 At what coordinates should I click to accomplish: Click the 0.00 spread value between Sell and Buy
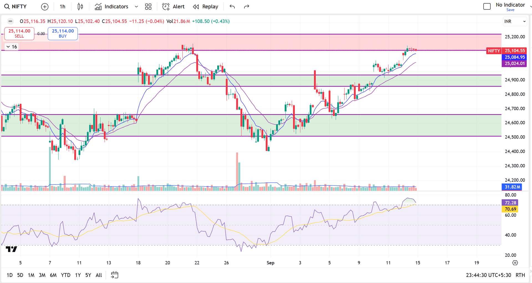[x=41, y=34]
